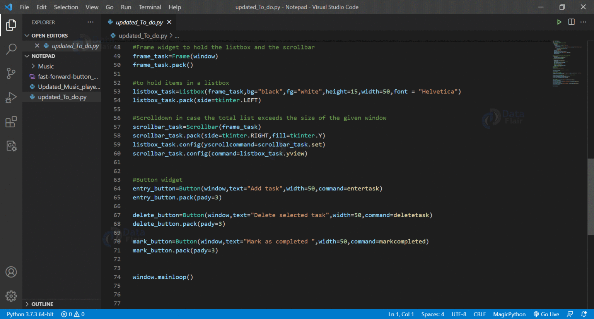Show the Explorer view icon
Screen dimensions: 594x319
[11, 25]
